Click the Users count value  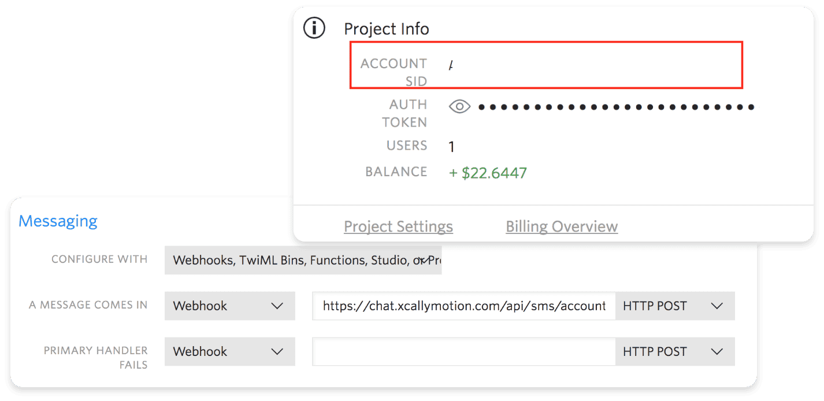pyautogui.click(x=451, y=147)
